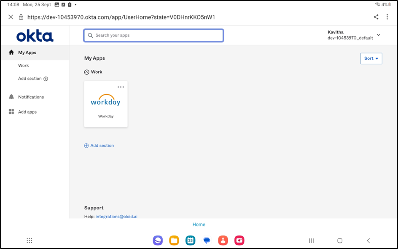Click the Notifications bell icon
Screen dimensions: 398x249
(11, 97)
